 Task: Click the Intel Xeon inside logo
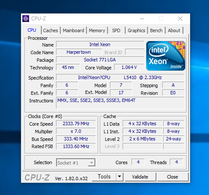coord(166,56)
